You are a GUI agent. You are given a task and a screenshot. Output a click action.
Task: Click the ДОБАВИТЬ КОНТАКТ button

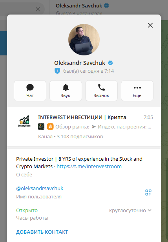[x=42, y=232]
